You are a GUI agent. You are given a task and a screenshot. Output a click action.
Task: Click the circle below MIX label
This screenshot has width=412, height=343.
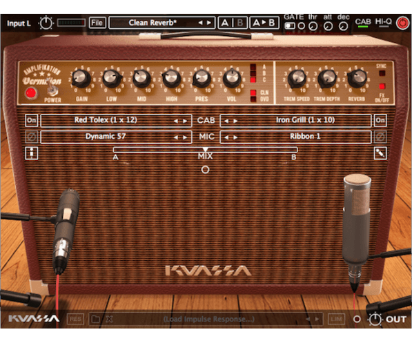pyautogui.click(x=205, y=170)
